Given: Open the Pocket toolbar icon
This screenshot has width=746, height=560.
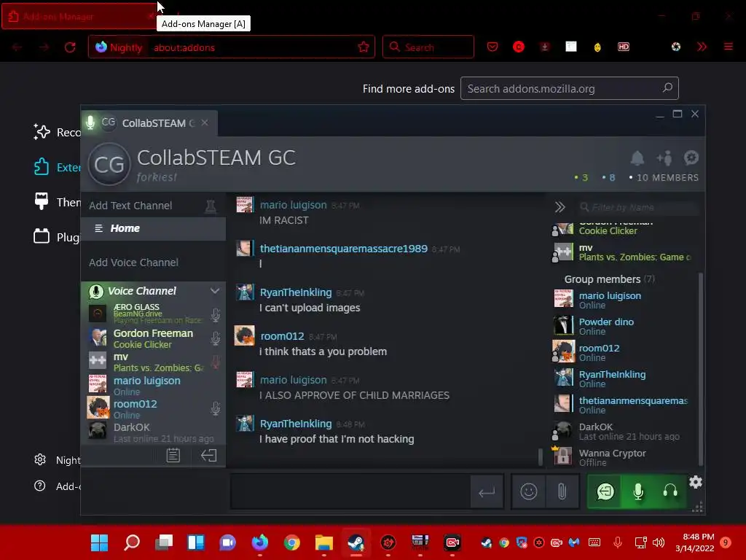Looking at the screenshot, I should pyautogui.click(x=492, y=47).
